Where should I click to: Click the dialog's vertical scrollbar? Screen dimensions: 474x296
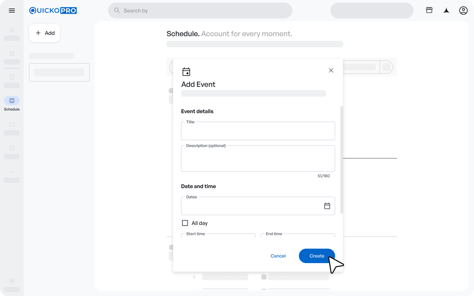(341, 160)
